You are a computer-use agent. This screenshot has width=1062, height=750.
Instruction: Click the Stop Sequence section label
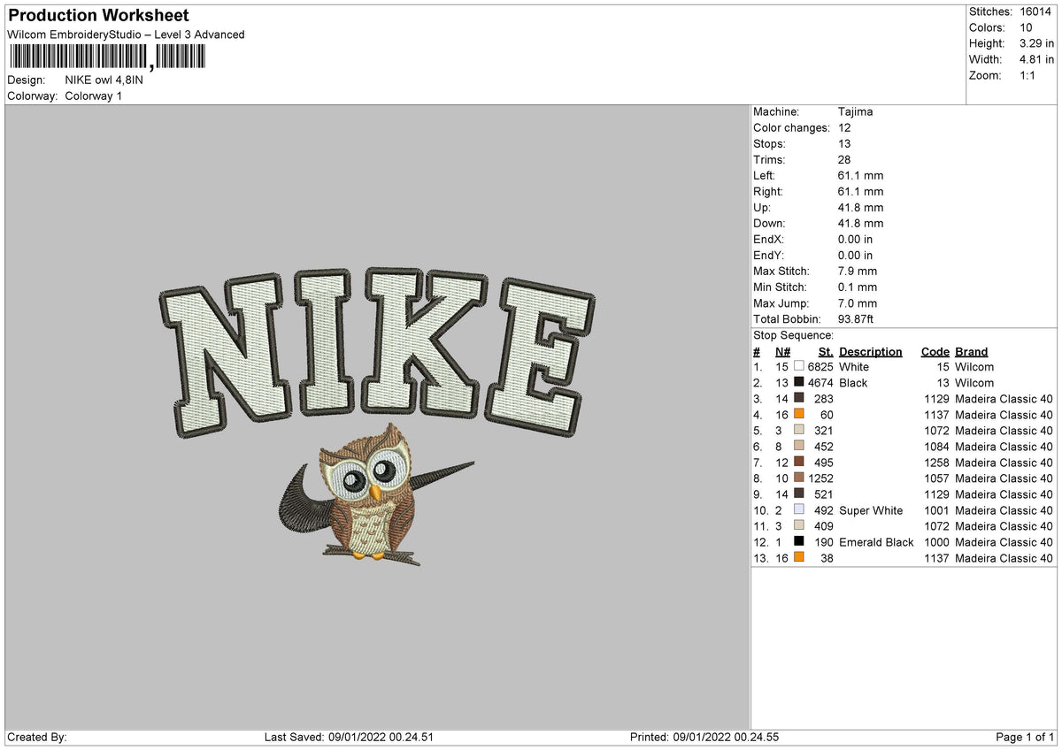[x=792, y=335]
